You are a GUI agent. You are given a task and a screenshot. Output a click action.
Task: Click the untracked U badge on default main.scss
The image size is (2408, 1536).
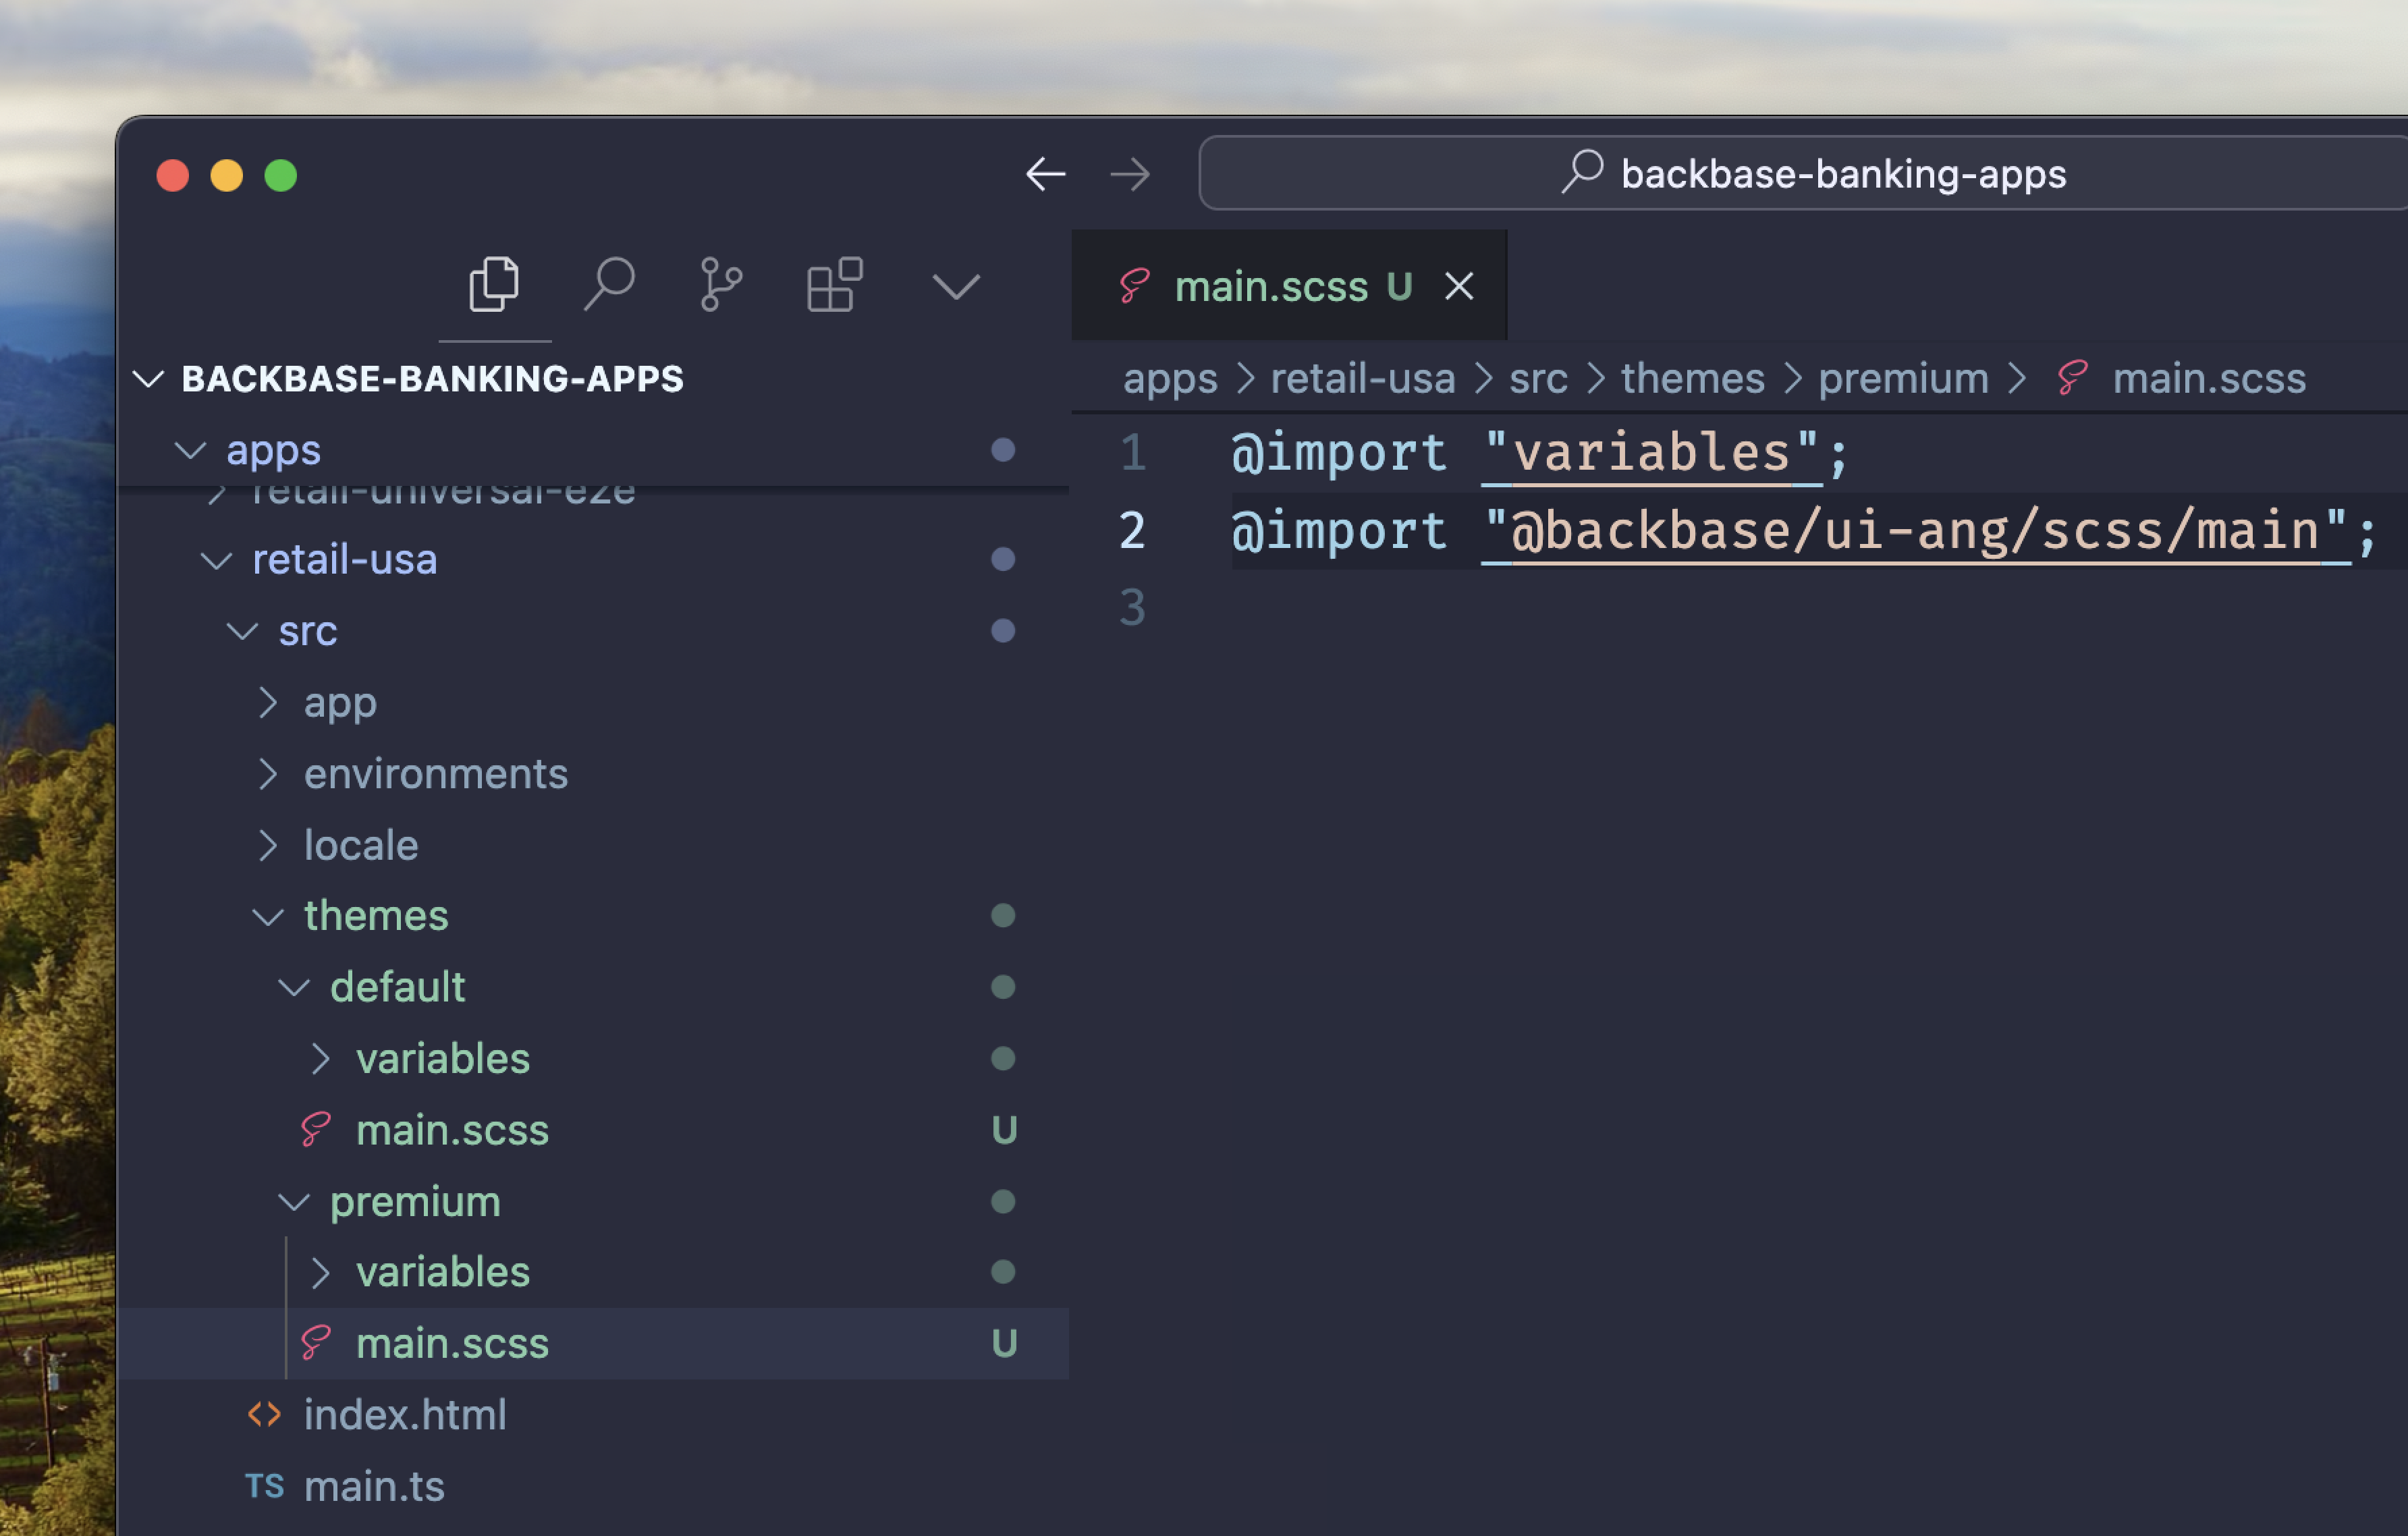[x=1004, y=1130]
